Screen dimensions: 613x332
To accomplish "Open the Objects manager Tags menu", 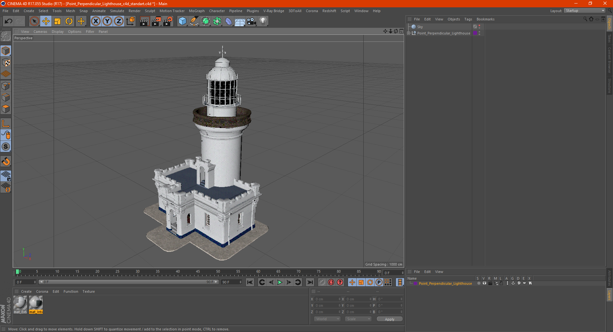I will tap(468, 19).
